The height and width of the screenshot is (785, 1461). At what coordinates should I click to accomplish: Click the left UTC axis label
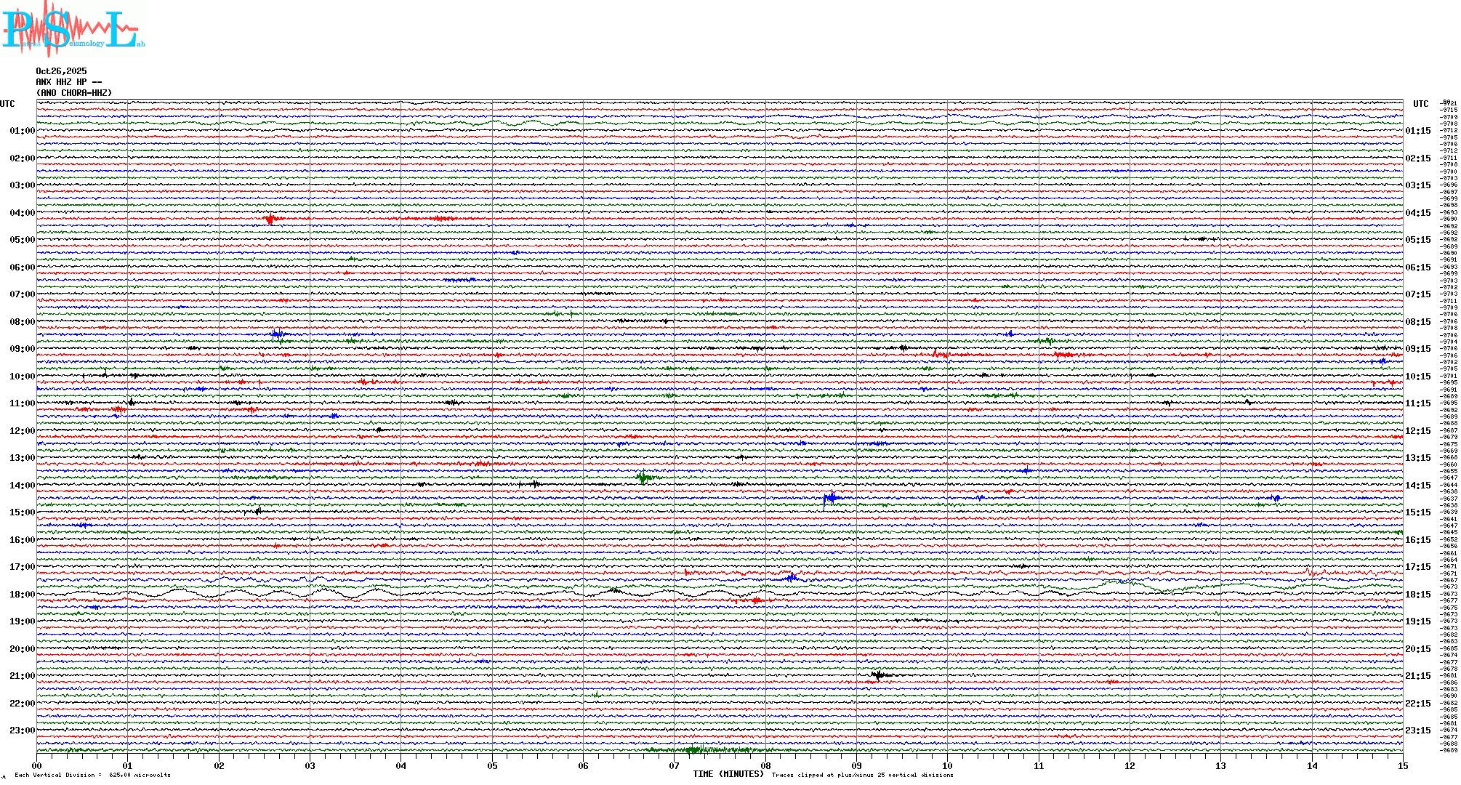[x=7, y=104]
